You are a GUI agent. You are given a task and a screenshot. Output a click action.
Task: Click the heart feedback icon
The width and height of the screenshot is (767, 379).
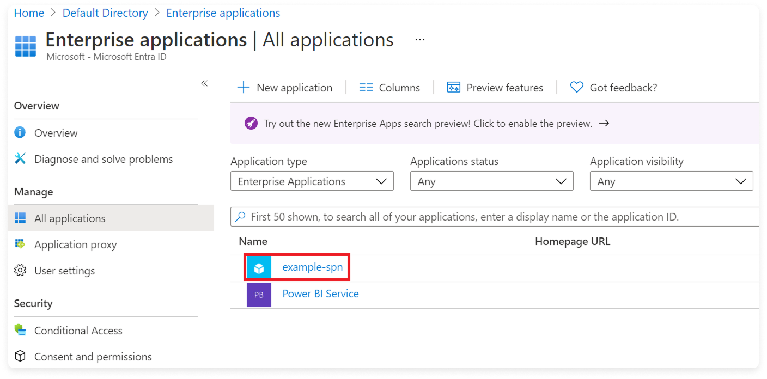(576, 87)
